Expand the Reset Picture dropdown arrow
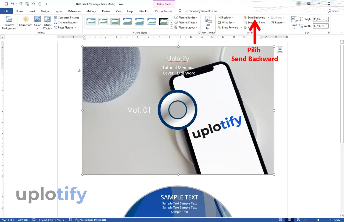The width and height of the screenshot is (344, 222). pyautogui.click(x=76, y=27)
